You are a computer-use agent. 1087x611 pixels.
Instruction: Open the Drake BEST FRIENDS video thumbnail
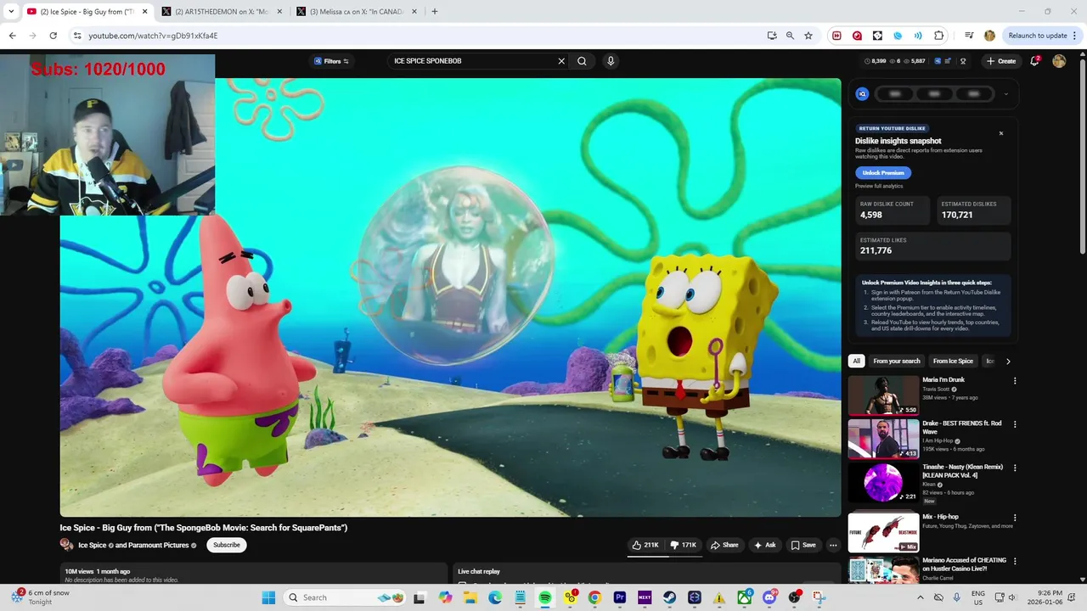(x=883, y=438)
